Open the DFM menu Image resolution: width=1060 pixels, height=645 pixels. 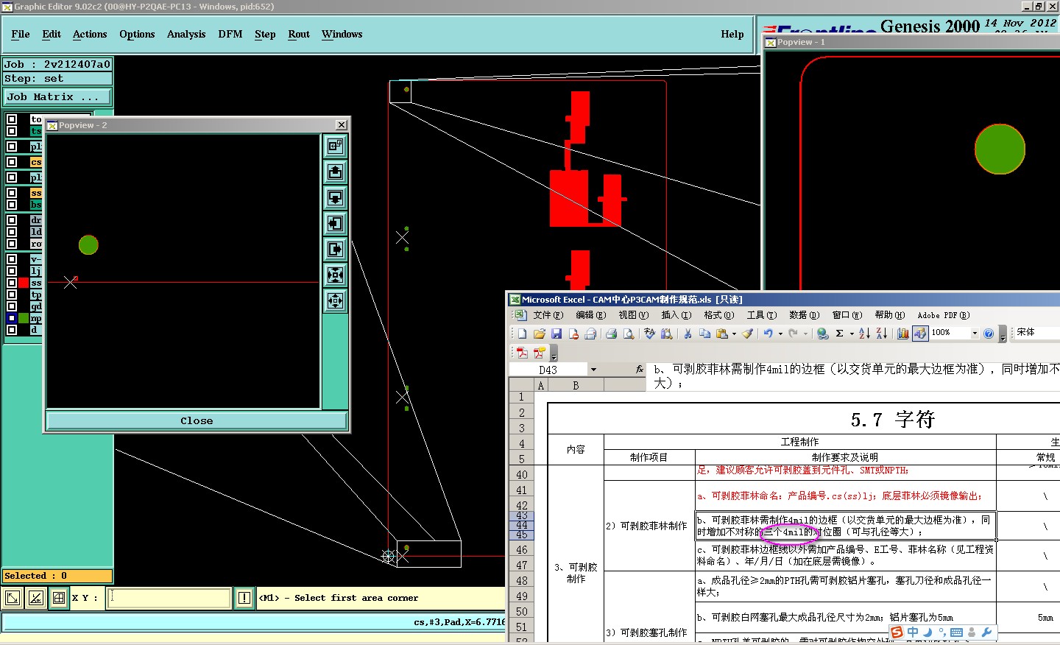pos(230,35)
